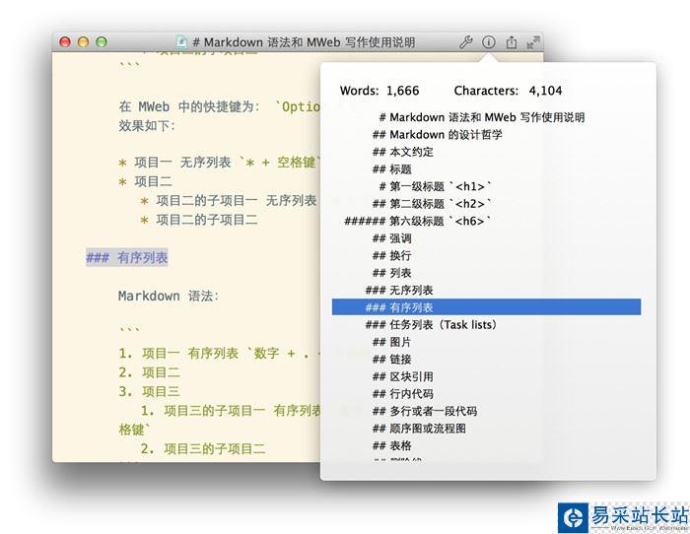Click the 'Characters: 4,104' count text
Viewport: 690px width, 534px height.
[508, 91]
